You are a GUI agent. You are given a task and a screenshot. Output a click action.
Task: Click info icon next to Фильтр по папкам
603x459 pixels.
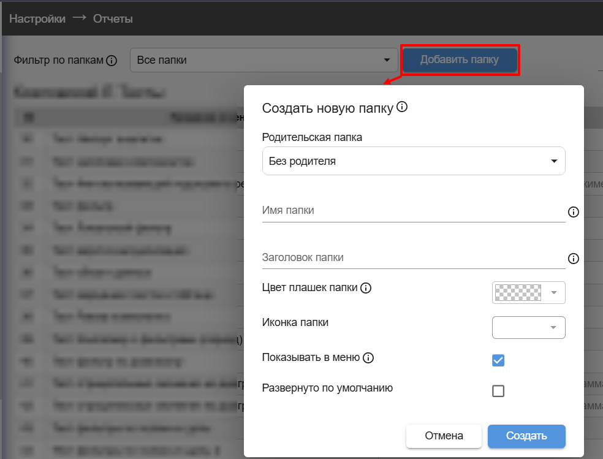(x=112, y=61)
